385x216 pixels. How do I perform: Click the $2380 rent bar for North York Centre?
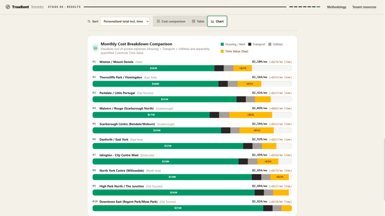pyautogui.click(x=172, y=177)
